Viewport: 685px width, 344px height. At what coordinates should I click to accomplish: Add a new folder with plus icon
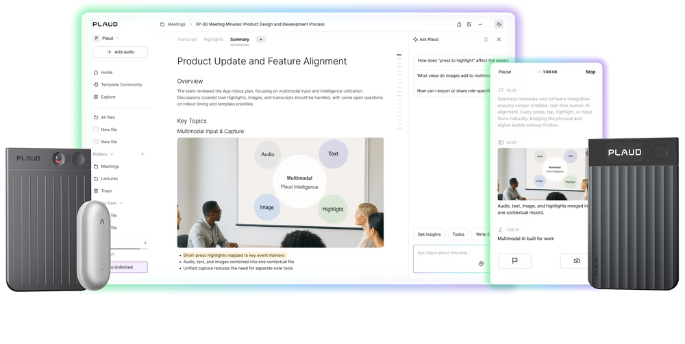(x=142, y=154)
